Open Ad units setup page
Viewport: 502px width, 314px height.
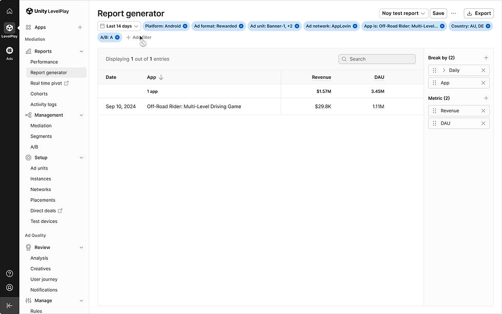tap(39, 169)
